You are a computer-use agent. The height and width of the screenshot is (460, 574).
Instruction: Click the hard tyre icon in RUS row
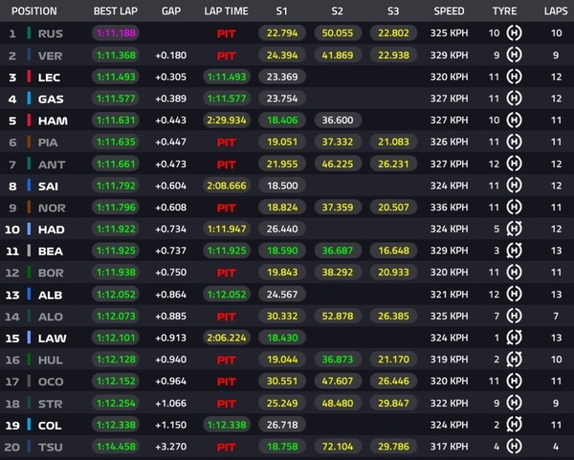517,33
